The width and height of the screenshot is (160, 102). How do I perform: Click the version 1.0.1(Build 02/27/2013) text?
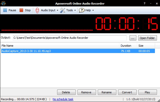click(x=141, y=99)
